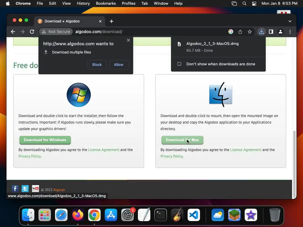This screenshot has width=303, height=227.
Task: Open Algodoo_2_1_3-MacOS.dmg from downloads list
Action: [x=218, y=47]
